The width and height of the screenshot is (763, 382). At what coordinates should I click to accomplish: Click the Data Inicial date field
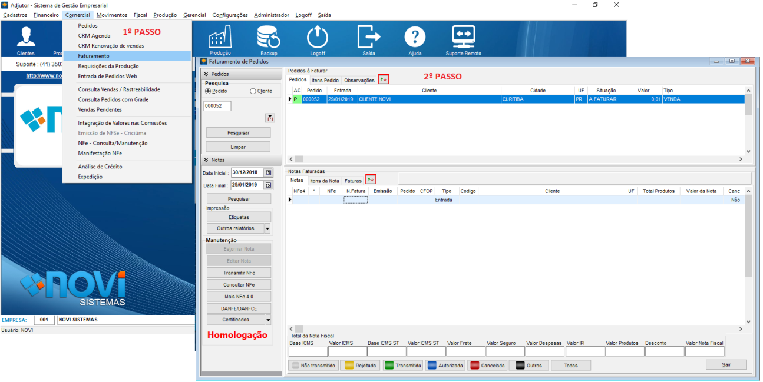click(247, 172)
